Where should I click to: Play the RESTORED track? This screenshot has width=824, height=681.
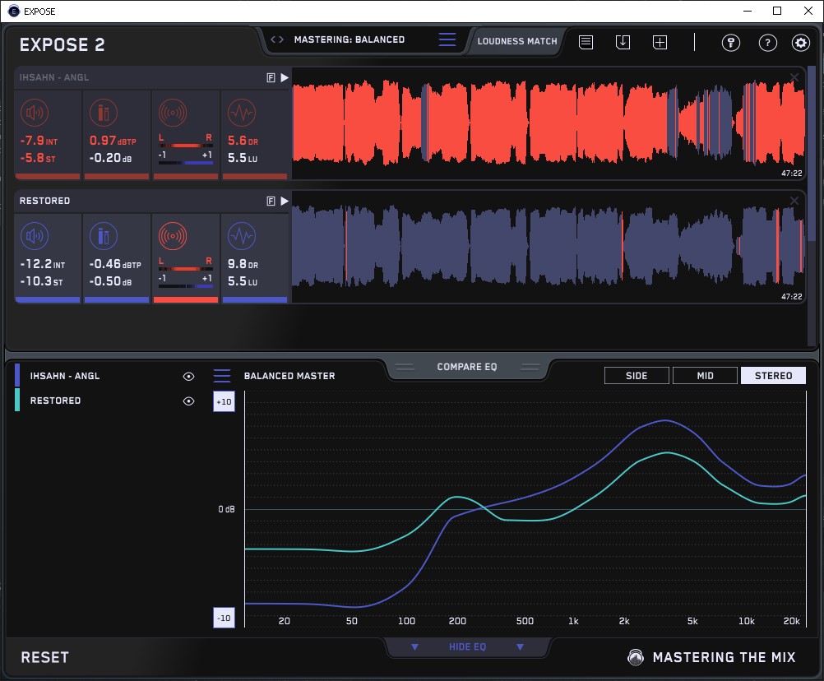pos(285,201)
